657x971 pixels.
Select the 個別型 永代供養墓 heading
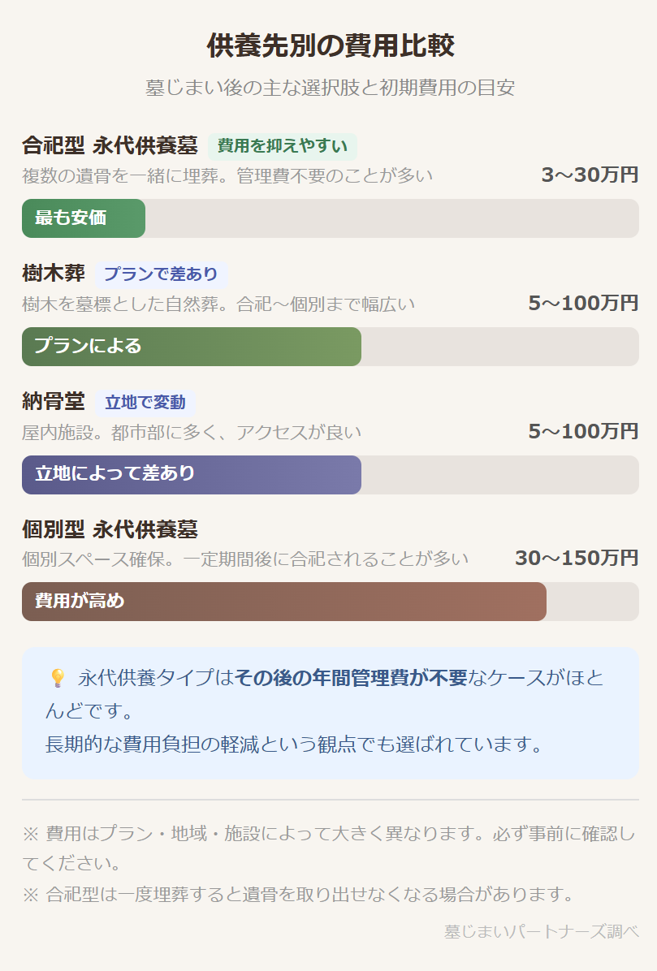point(110,529)
